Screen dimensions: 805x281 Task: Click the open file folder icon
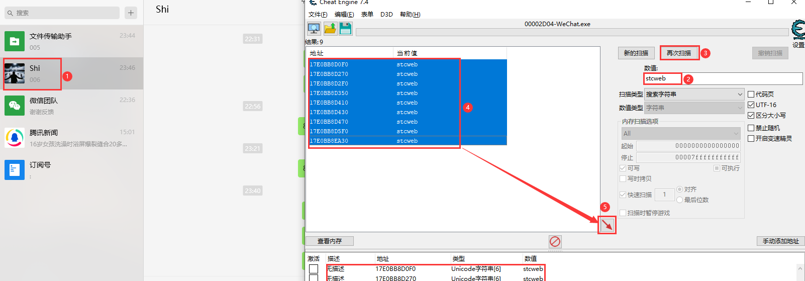click(x=330, y=29)
